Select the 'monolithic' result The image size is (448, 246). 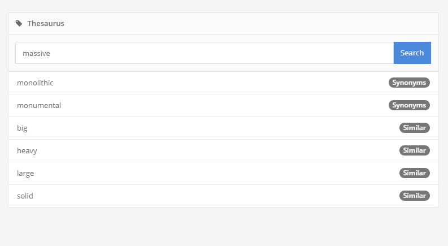(x=35, y=83)
